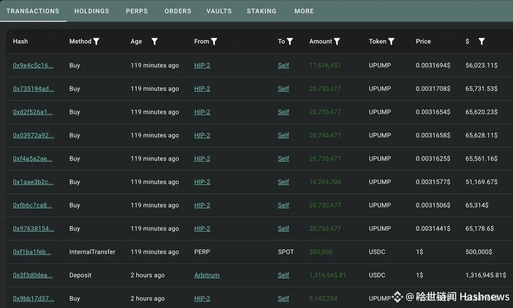Click the USDC token in InternalTransfer row

click(377, 251)
